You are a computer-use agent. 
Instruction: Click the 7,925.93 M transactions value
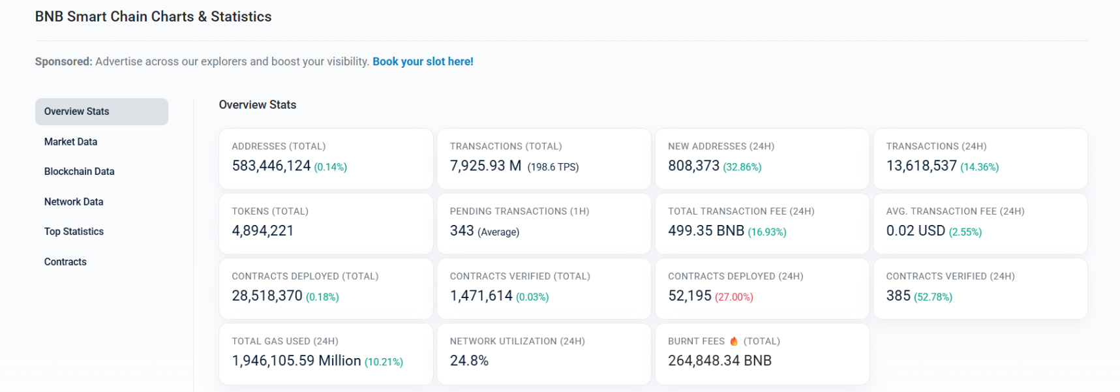click(x=486, y=166)
